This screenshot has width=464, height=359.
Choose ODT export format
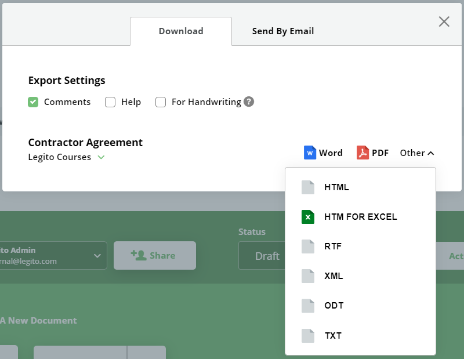[x=360, y=306]
